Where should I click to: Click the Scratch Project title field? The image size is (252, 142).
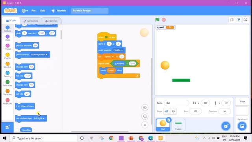[x=90, y=11]
